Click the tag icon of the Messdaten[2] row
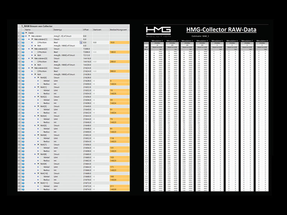 pos(23,49)
